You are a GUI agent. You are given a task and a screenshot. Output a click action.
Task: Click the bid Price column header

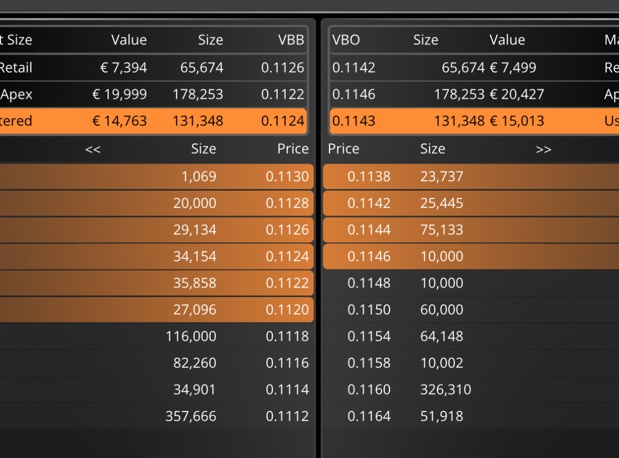293,149
